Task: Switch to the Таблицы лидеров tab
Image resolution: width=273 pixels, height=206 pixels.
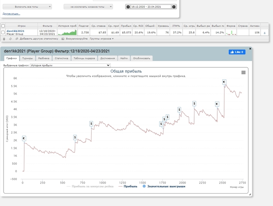Action: click(84, 58)
